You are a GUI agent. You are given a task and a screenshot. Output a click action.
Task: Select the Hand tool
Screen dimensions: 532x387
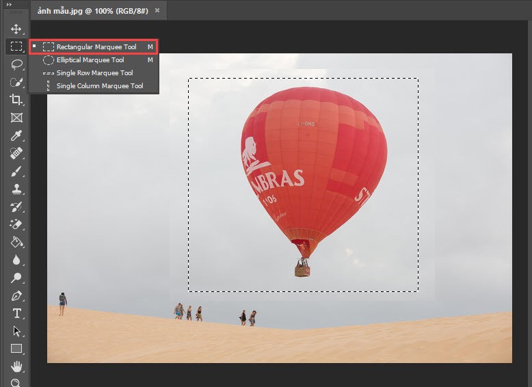[16, 366]
